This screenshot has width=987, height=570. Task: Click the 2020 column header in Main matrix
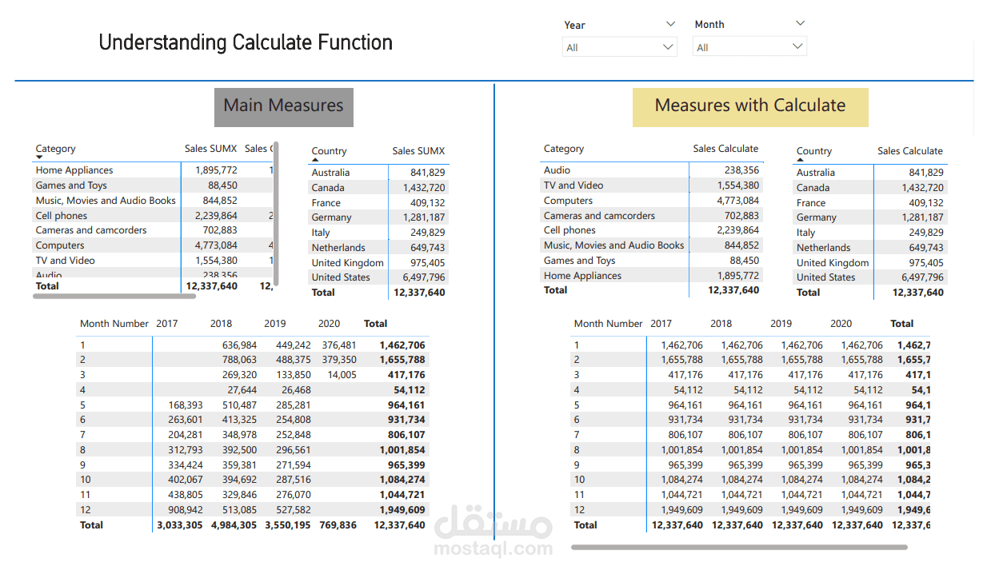(x=329, y=324)
